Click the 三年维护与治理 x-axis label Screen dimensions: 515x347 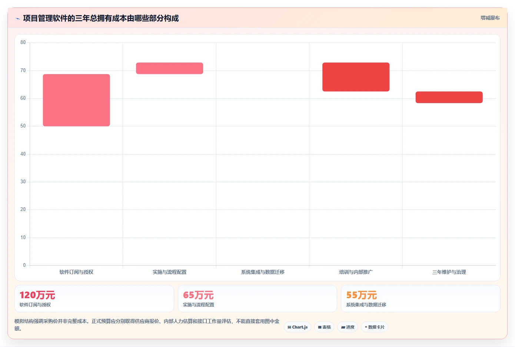pos(449,272)
